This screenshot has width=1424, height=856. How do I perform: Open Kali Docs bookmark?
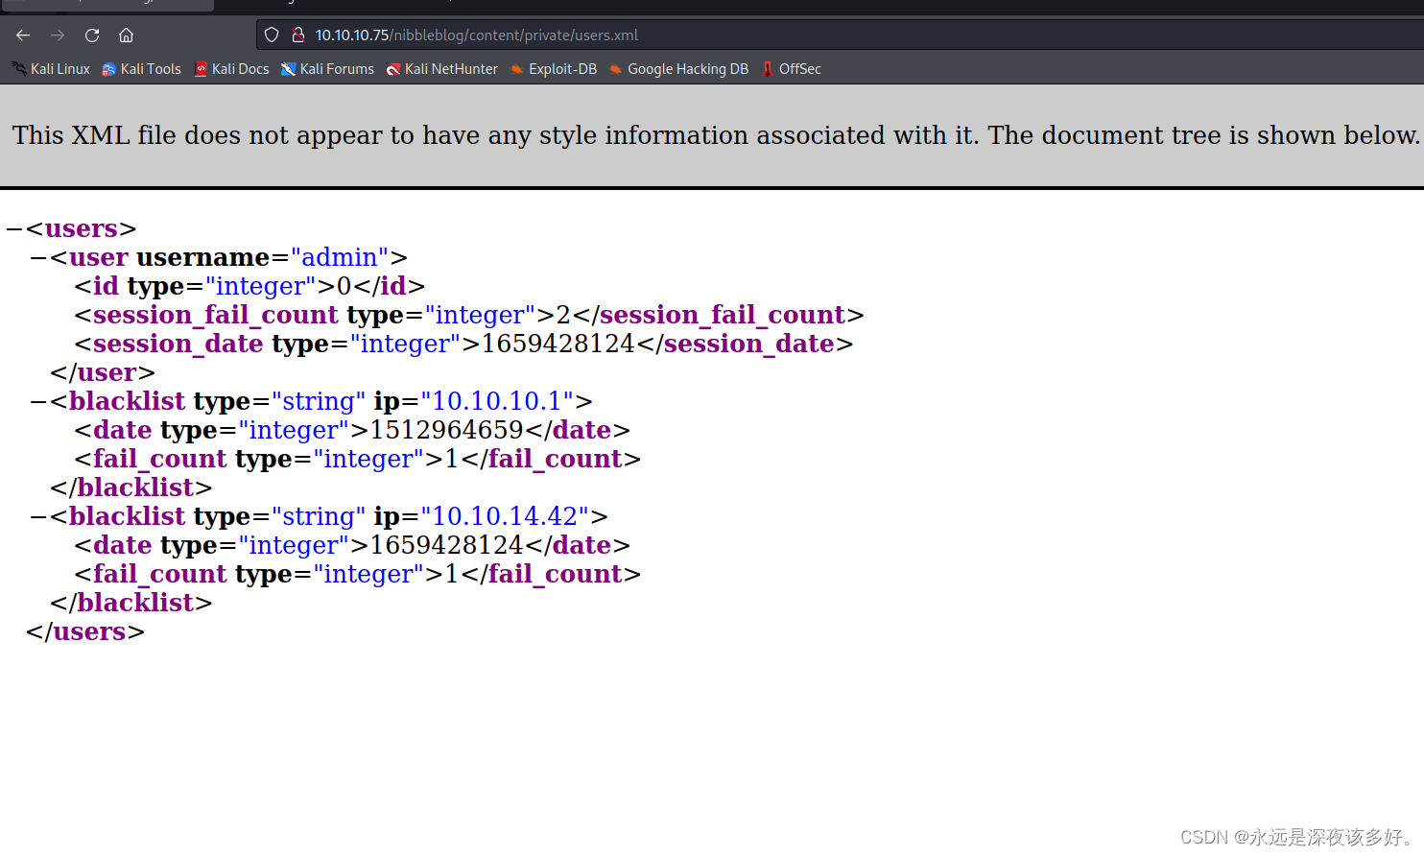[x=231, y=69]
